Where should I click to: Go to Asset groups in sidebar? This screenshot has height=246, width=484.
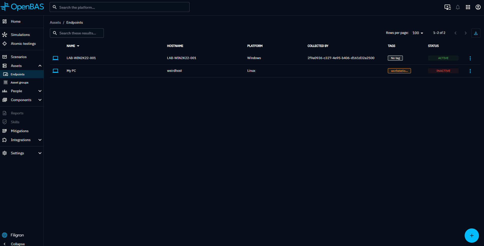coord(20,83)
